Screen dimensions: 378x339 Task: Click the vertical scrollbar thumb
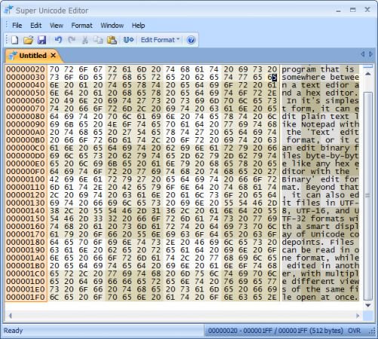pos(368,196)
